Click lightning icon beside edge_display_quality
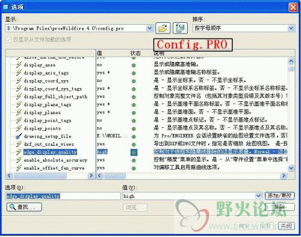 tap(19, 152)
